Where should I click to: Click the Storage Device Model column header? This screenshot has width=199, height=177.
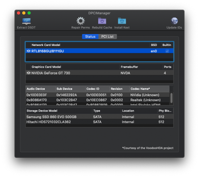[42, 111]
